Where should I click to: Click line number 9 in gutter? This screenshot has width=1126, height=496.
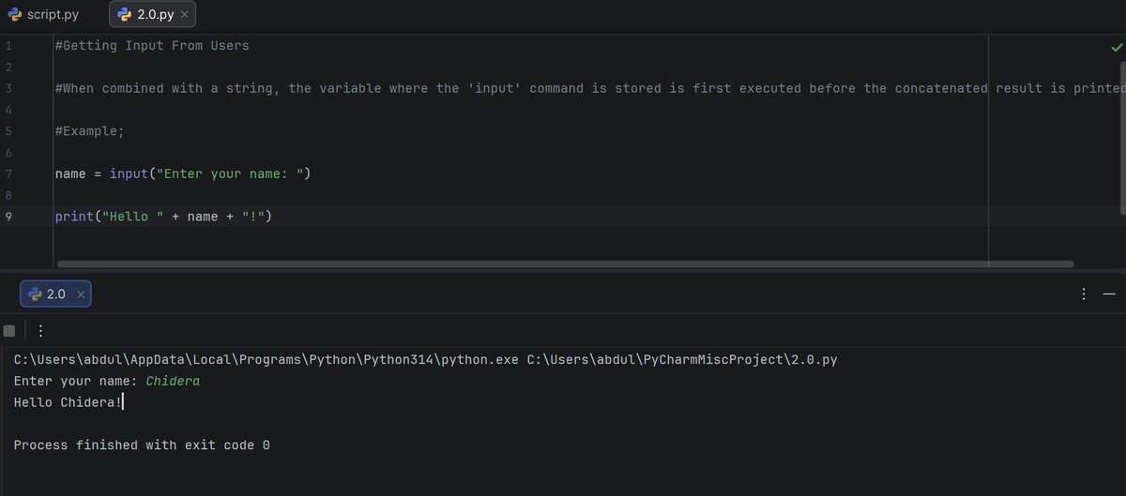coord(8,217)
